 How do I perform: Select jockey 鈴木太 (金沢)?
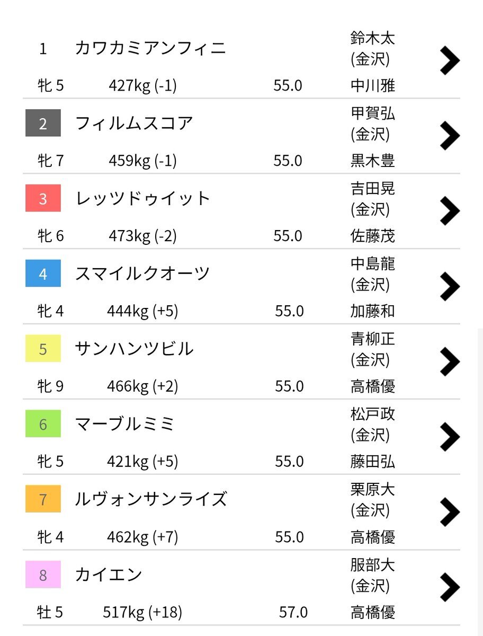(x=373, y=48)
